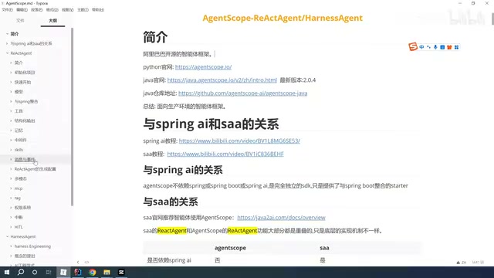Screen dimensions: 494x278
Task: Open the java2ai.com/docs/overview link
Action: pyautogui.click(x=281, y=218)
